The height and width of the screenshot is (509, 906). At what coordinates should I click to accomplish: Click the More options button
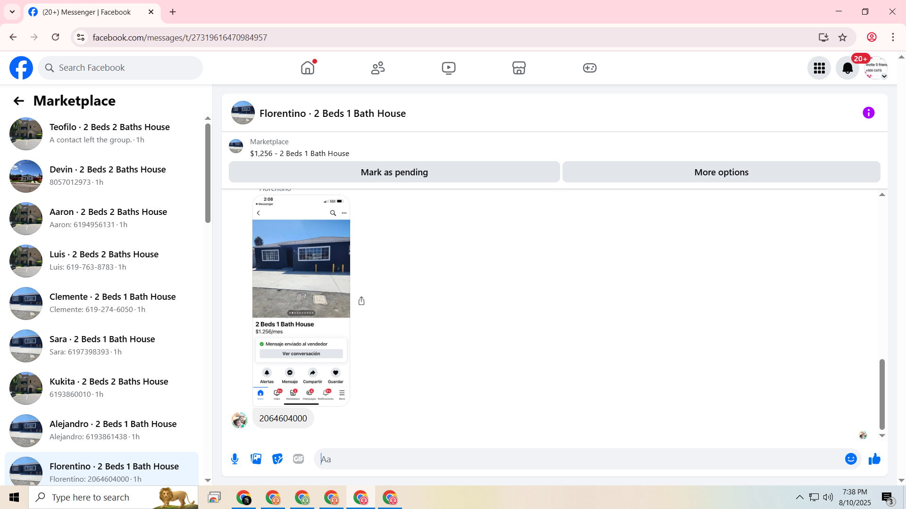tap(721, 172)
